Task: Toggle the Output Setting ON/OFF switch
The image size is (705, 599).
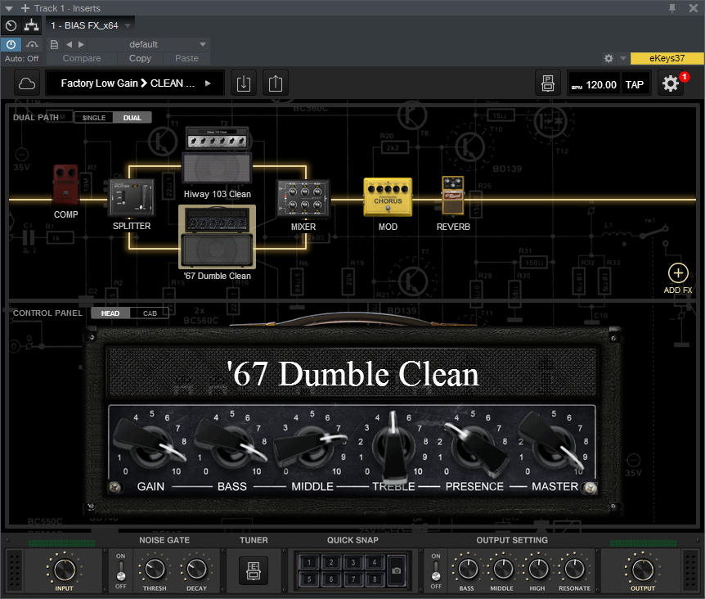Action: click(x=436, y=571)
